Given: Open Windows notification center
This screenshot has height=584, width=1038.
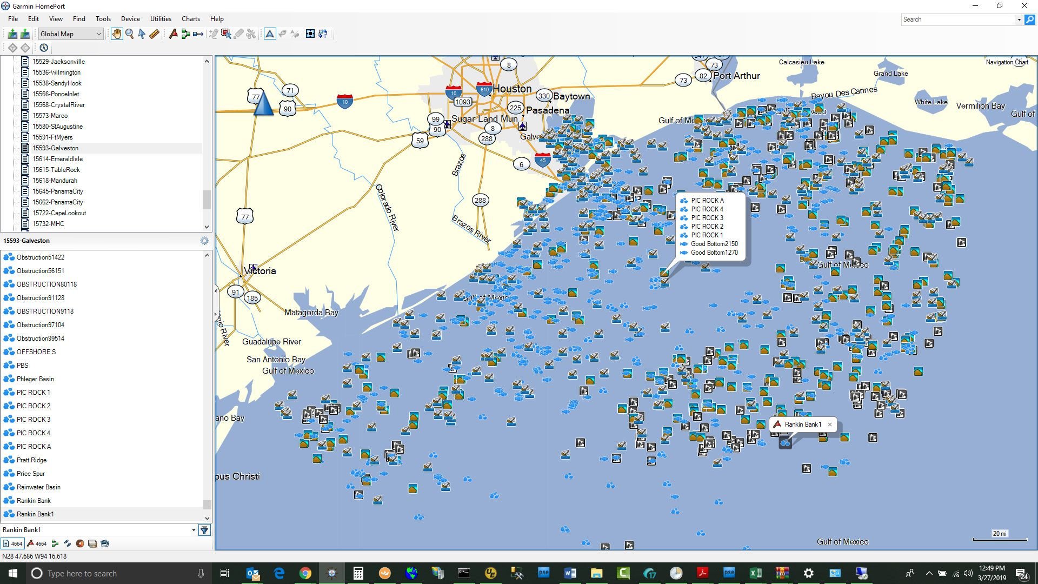Looking at the screenshot, I should (x=1021, y=574).
